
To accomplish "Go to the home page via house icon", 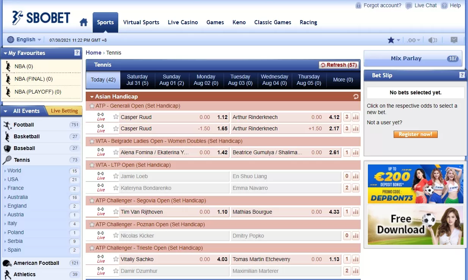I will point(84,22).
